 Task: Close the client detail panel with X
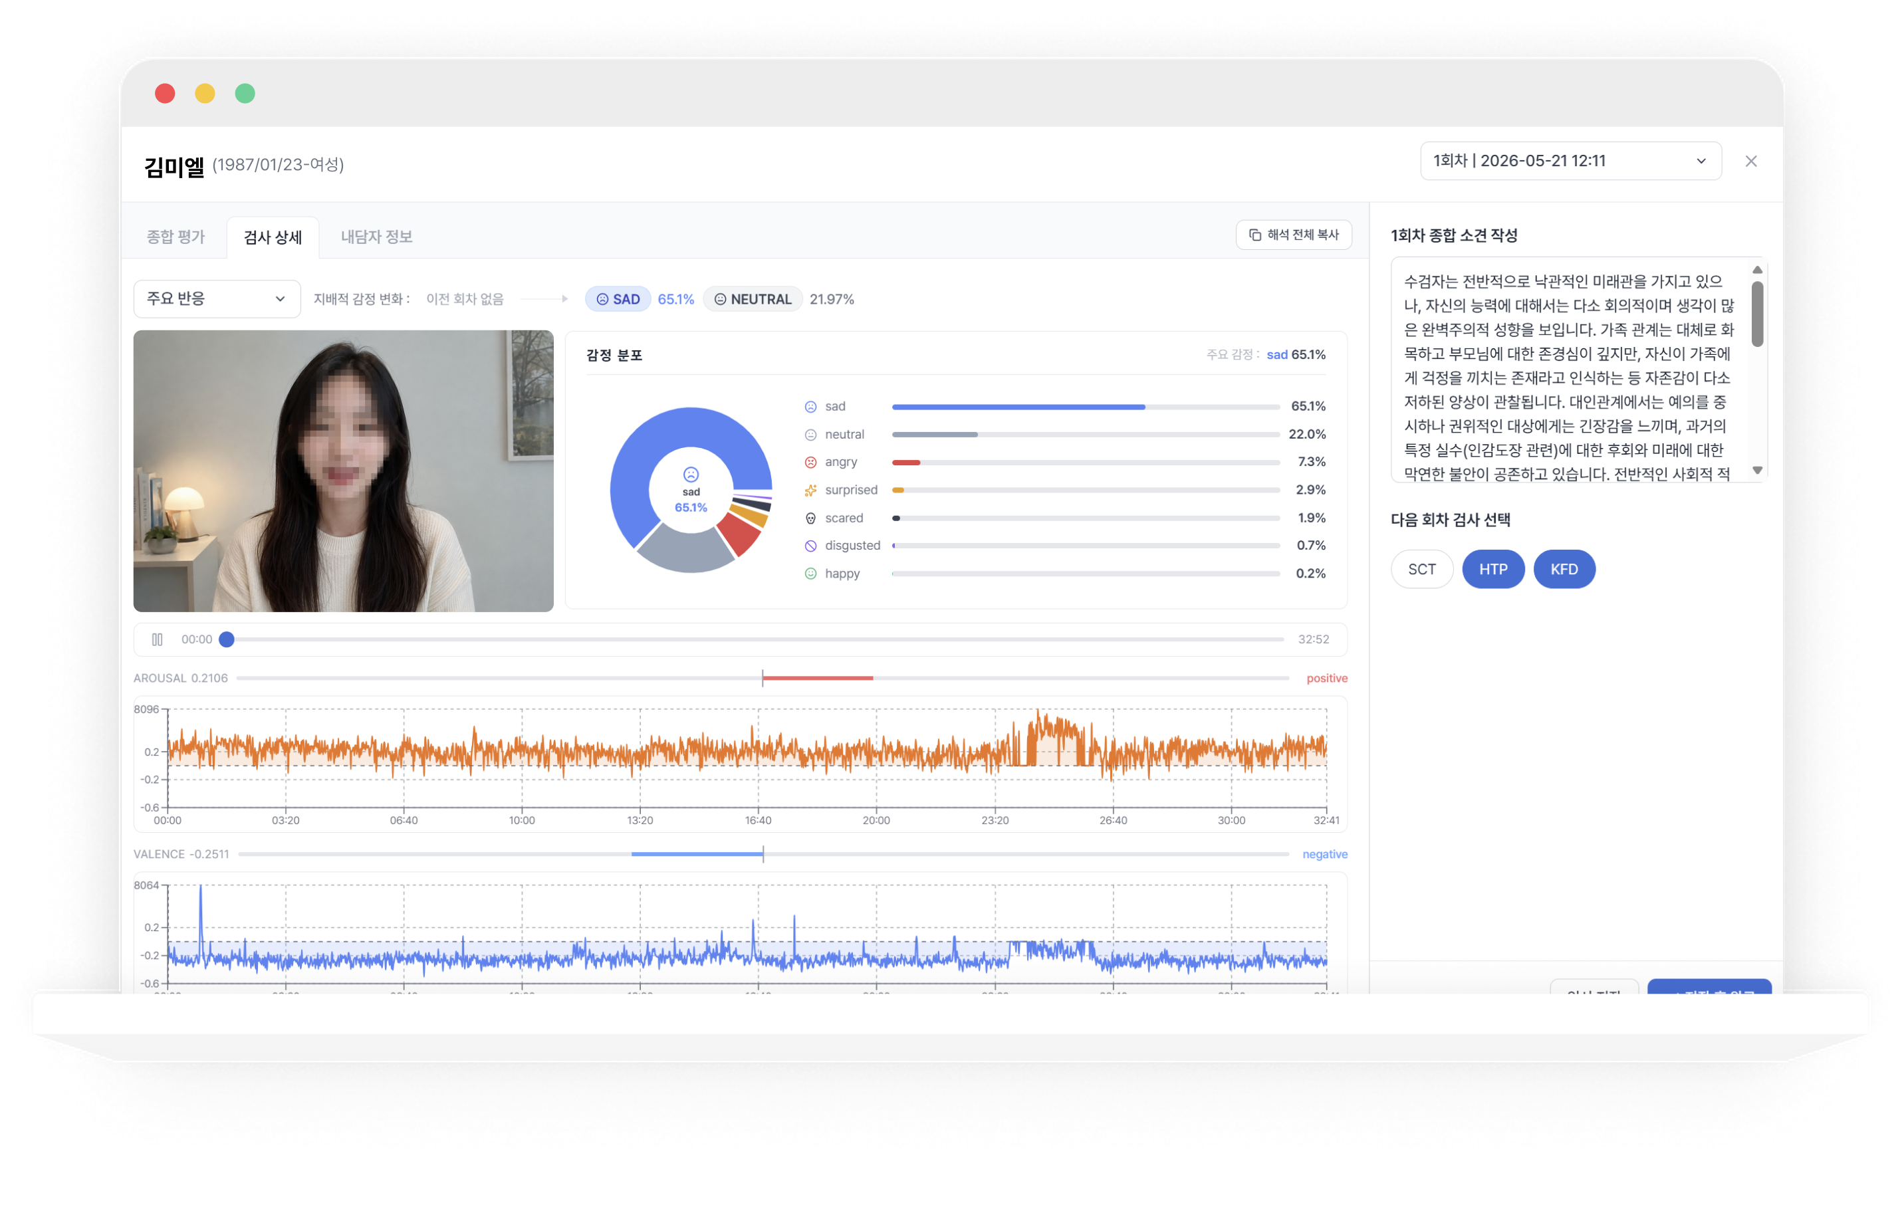(1750, 161)
